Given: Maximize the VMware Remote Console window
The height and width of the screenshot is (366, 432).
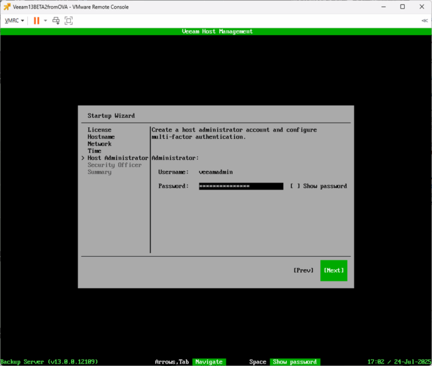Looking at the screenshot, I should [402, 7].
